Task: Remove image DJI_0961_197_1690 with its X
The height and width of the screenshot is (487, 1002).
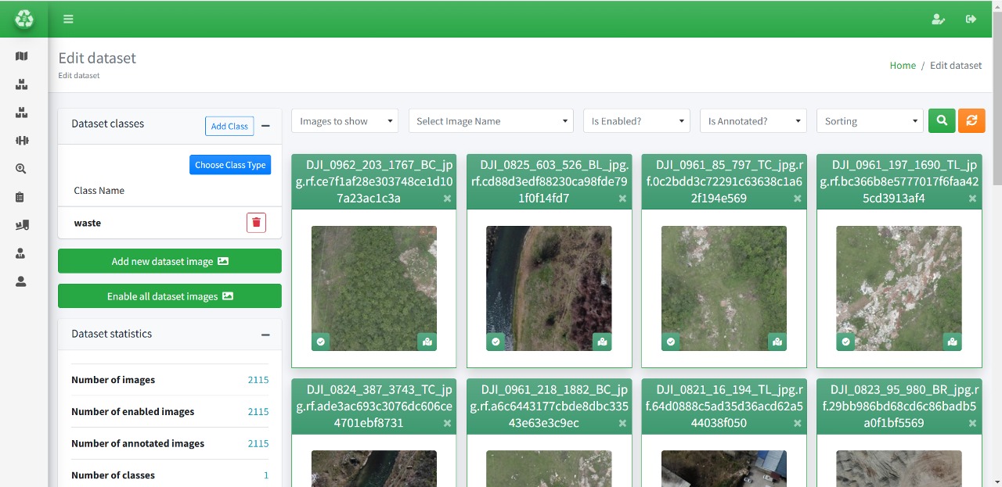Action: point(972,199)
